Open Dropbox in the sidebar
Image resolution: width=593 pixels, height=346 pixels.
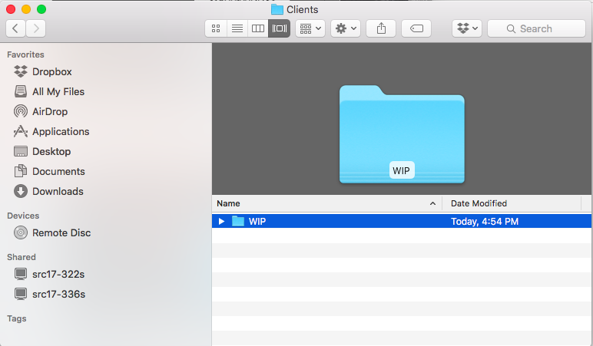51,71
